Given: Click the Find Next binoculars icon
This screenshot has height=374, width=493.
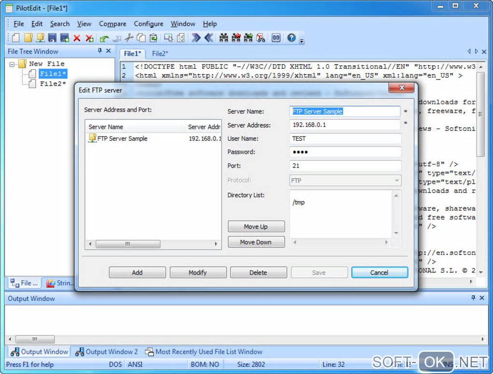Looking at the screenshot, I should pos(248,38).
